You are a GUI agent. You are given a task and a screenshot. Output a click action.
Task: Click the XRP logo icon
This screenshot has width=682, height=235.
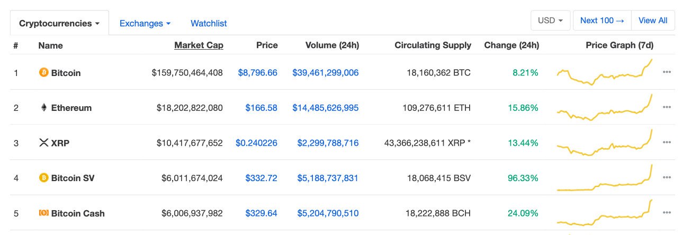pos(44,143)
